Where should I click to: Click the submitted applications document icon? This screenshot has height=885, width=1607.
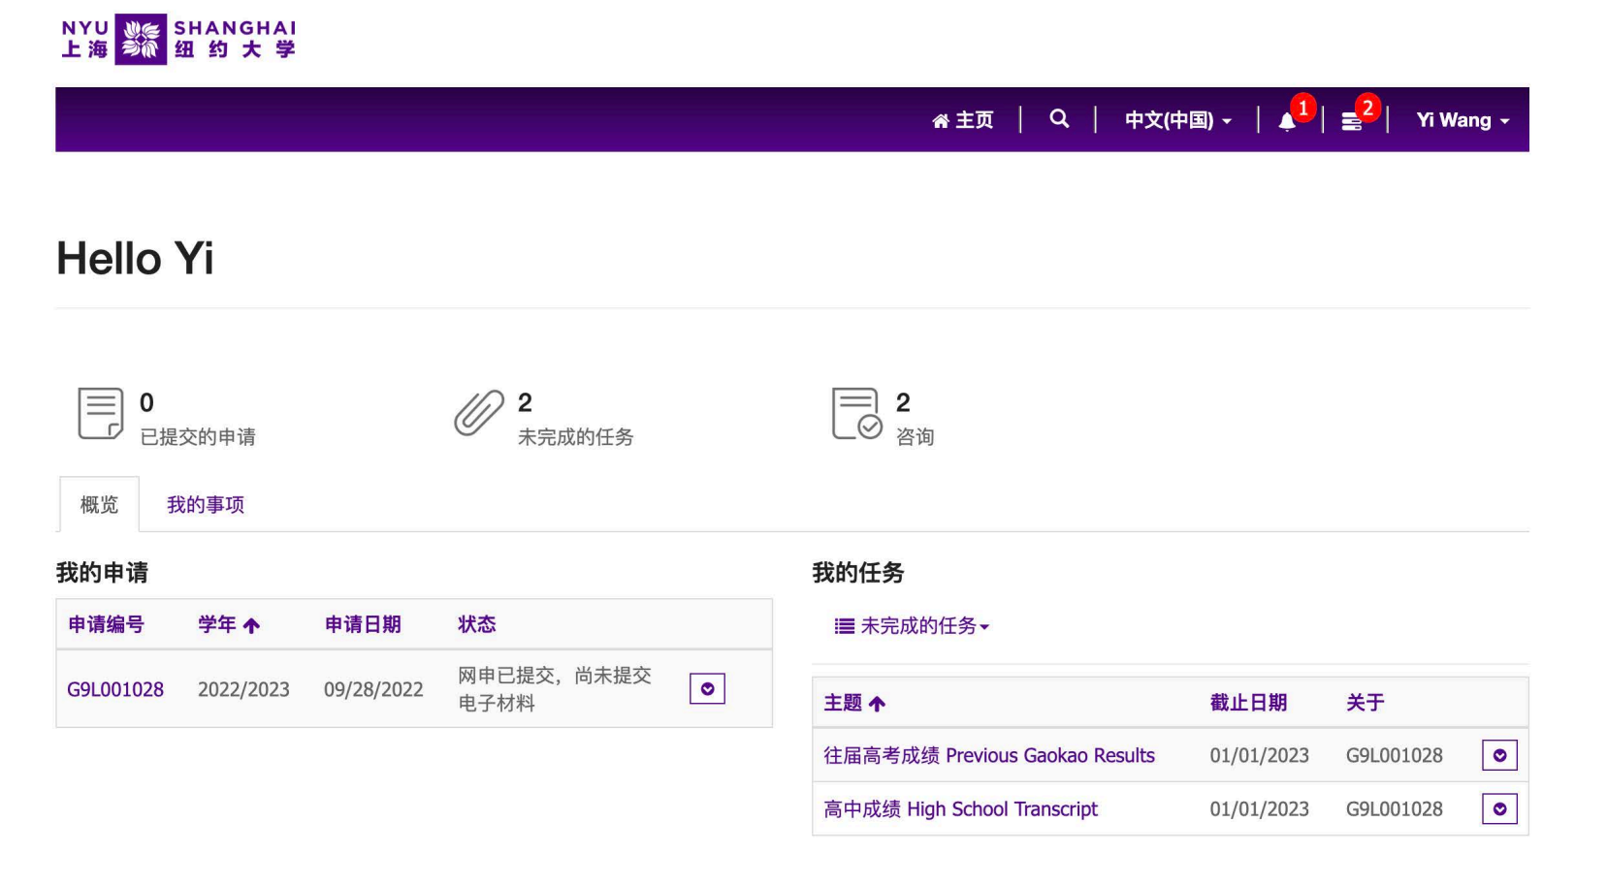pyautogui.click(x=98, y=414)
